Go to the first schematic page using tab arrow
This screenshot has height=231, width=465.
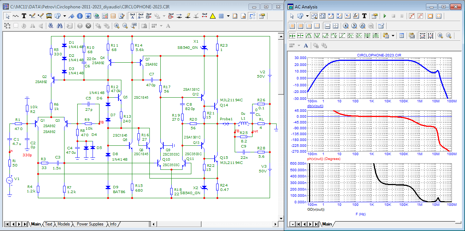[x=7, y=224]
